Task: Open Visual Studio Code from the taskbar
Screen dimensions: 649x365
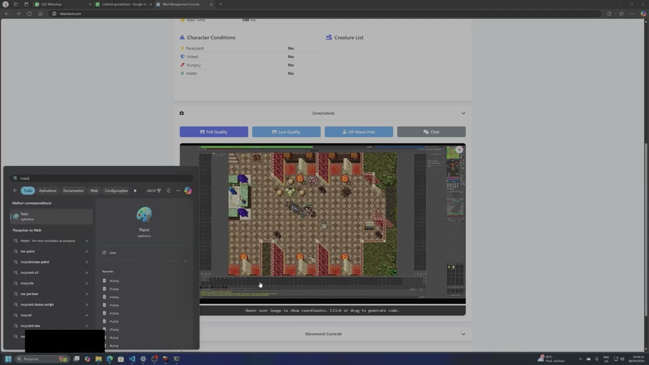Action: click(132, 359)
